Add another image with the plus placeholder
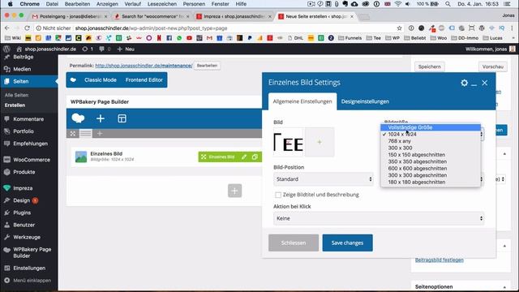519x292 pixels. point(320,142)
